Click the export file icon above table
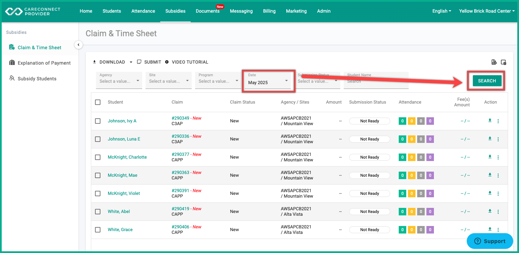 click(494, 62)
